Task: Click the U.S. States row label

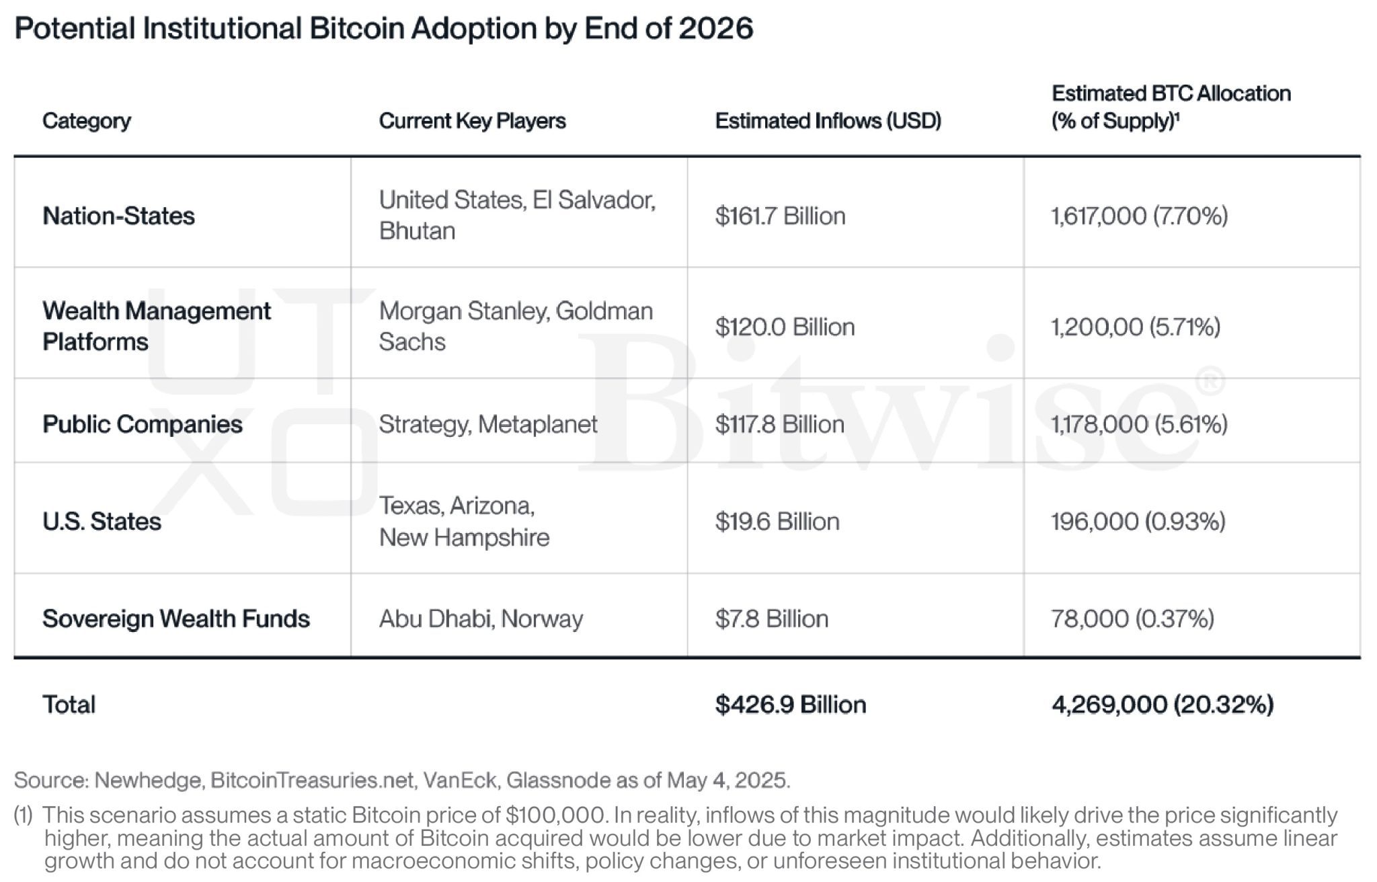Action: (102, 522)
